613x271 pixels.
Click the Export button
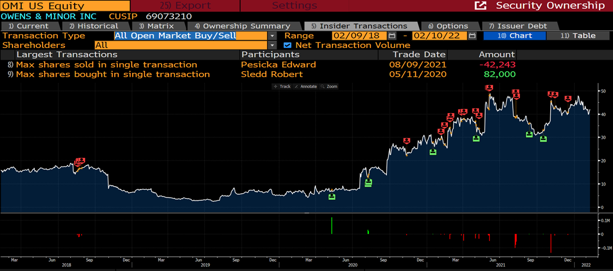tap(185, 5)
